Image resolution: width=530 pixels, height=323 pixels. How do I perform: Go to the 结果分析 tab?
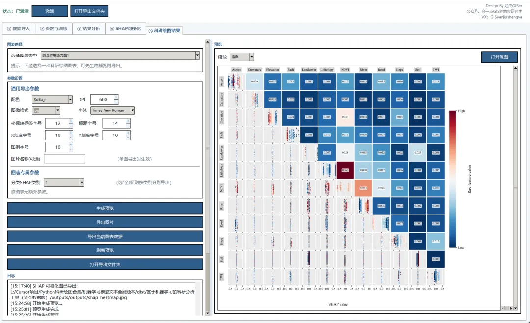coord(88,29)
